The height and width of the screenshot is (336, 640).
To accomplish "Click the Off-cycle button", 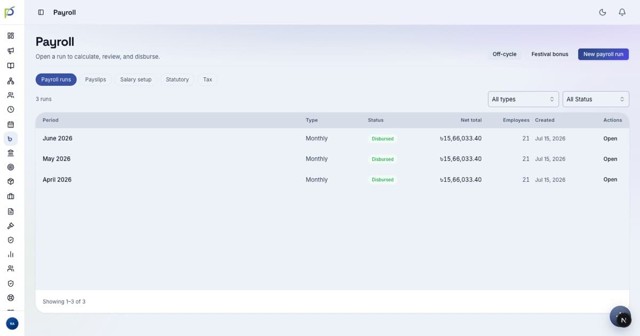I will (x=505, y=54).
